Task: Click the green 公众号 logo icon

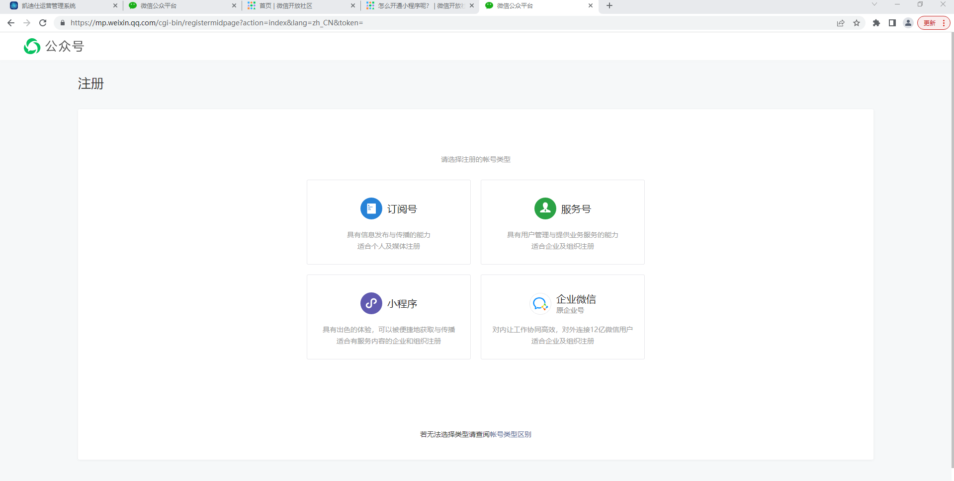Action: [x=32, y=46]
